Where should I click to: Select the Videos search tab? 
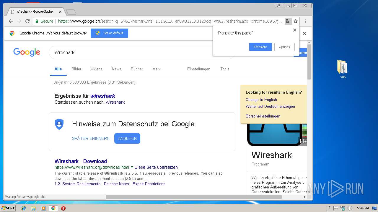(x=96, y=69)
